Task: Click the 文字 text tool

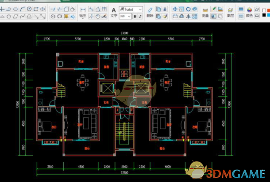Action: click(x=114, y=12)
